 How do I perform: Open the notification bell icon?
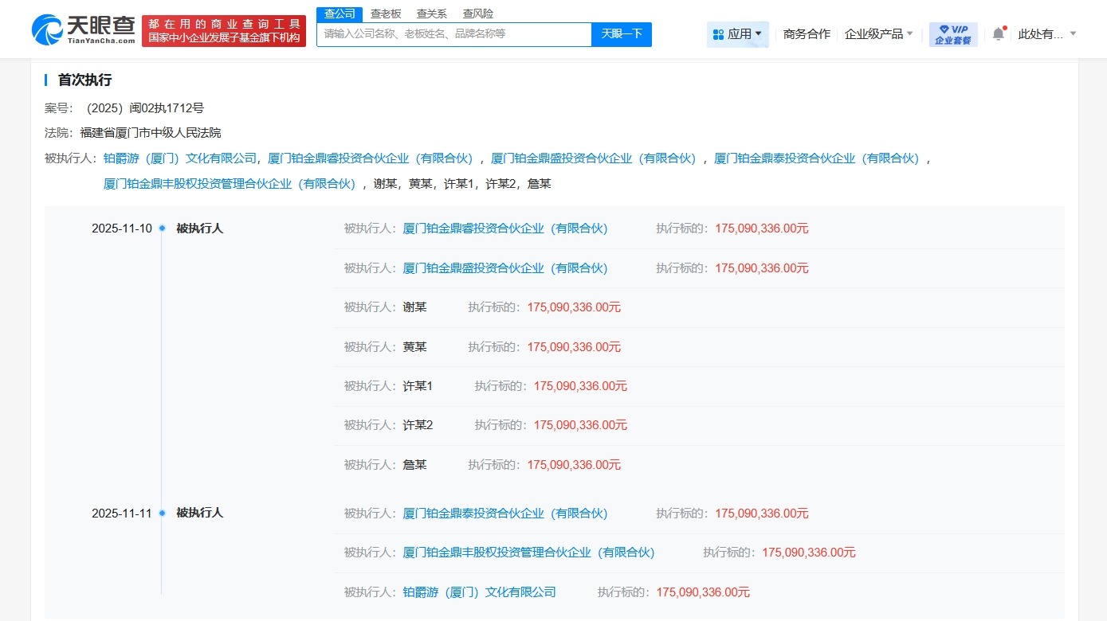[999, 34]
